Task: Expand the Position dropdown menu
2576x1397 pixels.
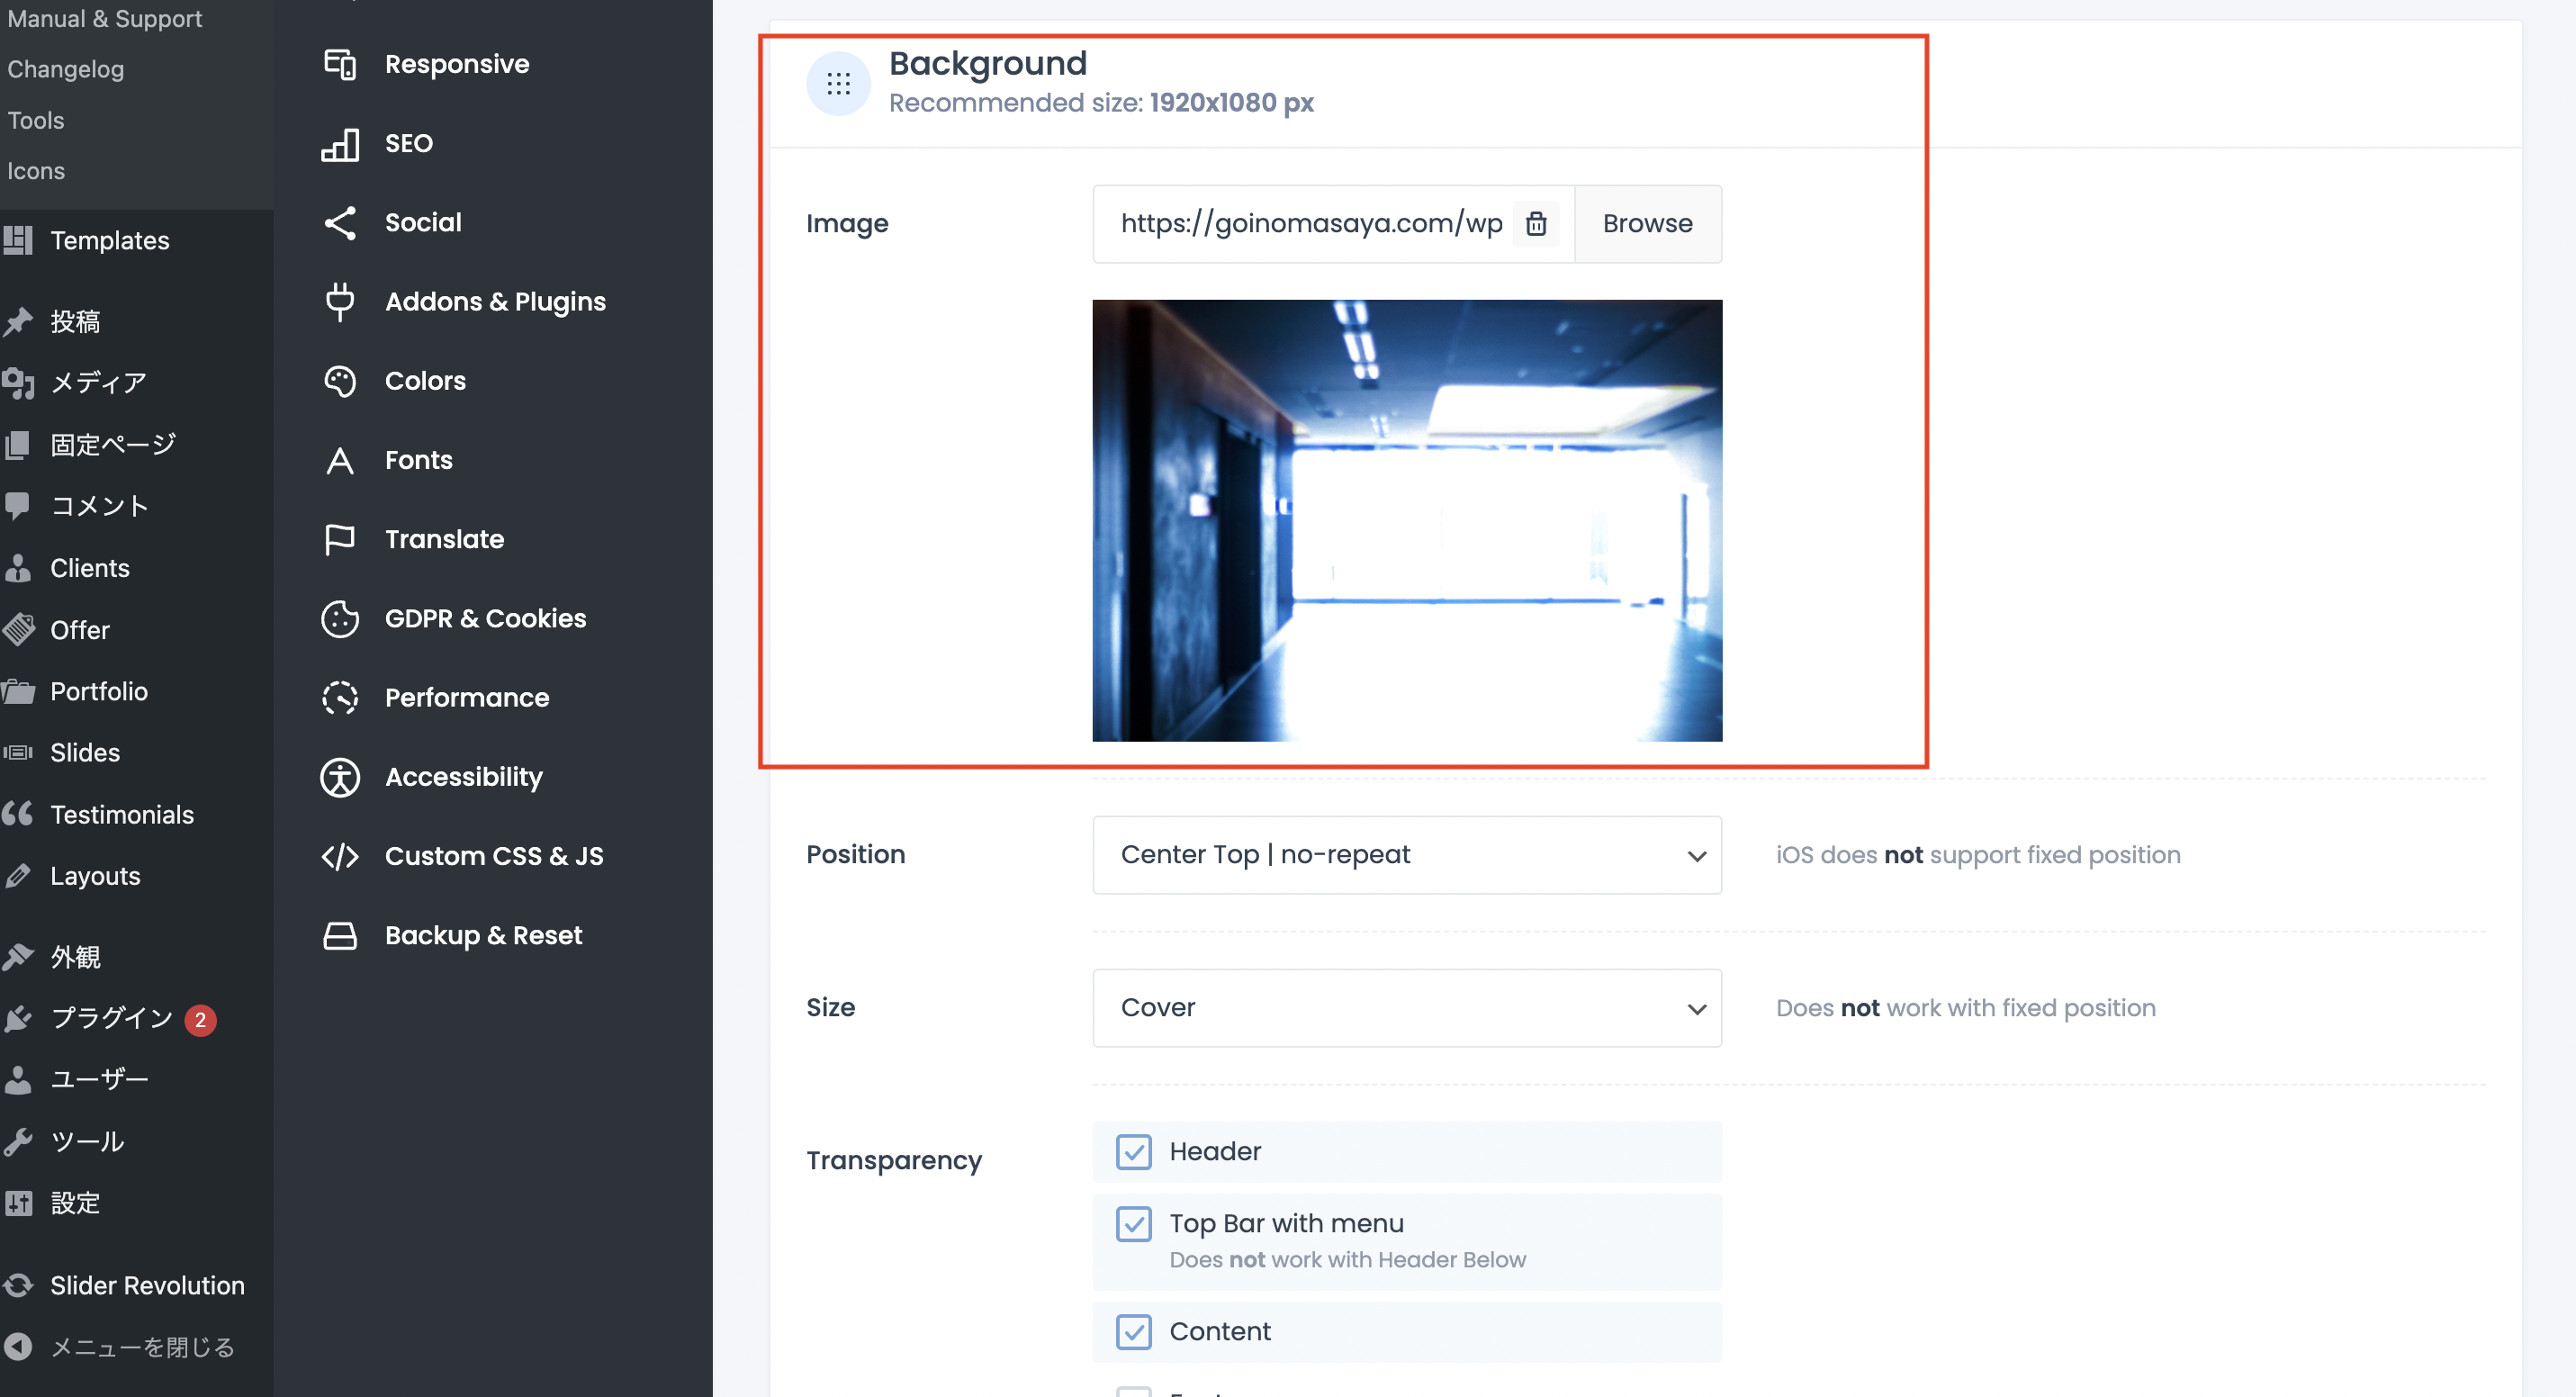Action: pos(1407,853)
